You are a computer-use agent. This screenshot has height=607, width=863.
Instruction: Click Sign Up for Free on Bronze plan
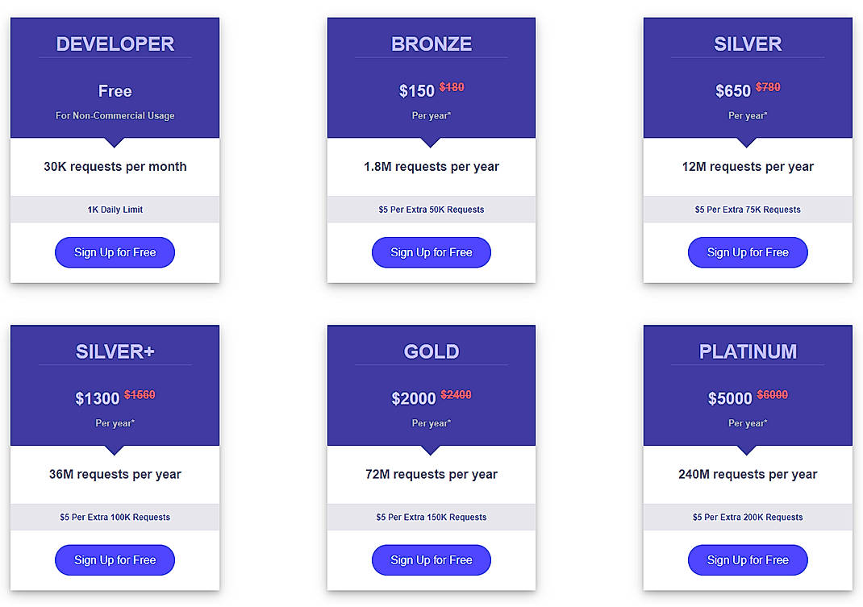[x=431, y=252]
